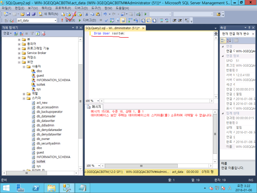Open the 연결 button in Object Explorer
This screenshot has width=257, height=193.
coord(7,34)
